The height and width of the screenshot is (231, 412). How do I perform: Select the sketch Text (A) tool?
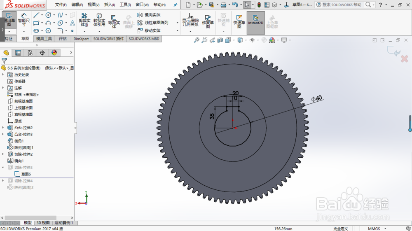(72, 23)
